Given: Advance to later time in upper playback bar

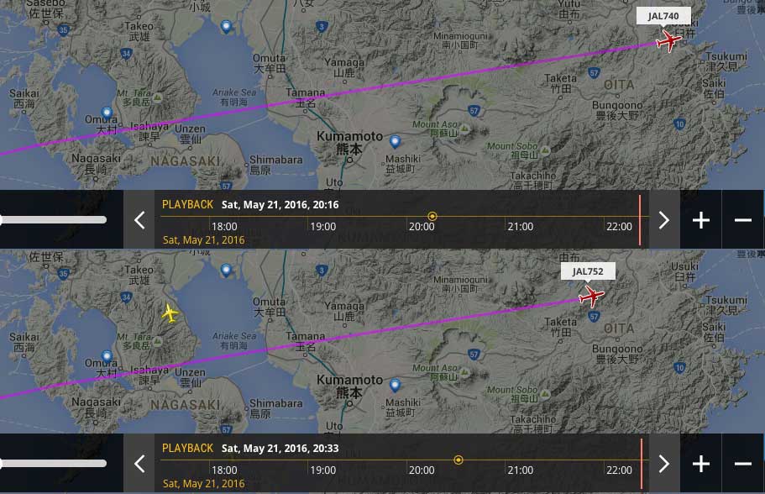Looking at the screenshot, I should coord(663,220).
